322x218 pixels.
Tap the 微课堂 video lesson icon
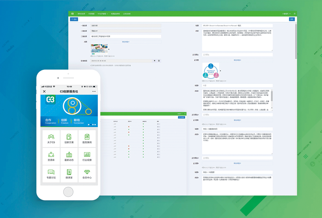pos(69,174)
